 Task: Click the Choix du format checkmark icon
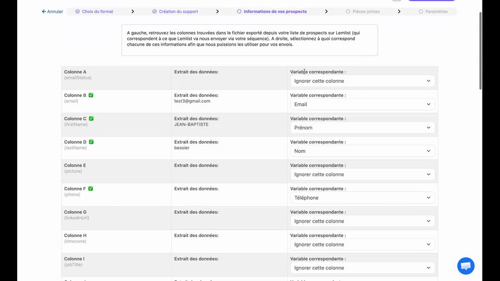click(77, 12)
